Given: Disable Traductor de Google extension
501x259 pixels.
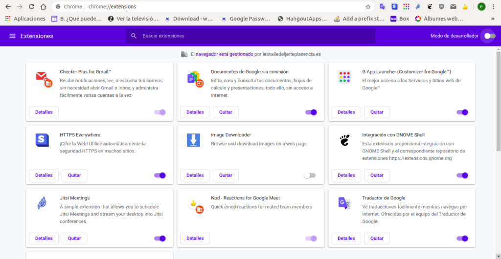Looking at the screenshot, I should (462, 238).
